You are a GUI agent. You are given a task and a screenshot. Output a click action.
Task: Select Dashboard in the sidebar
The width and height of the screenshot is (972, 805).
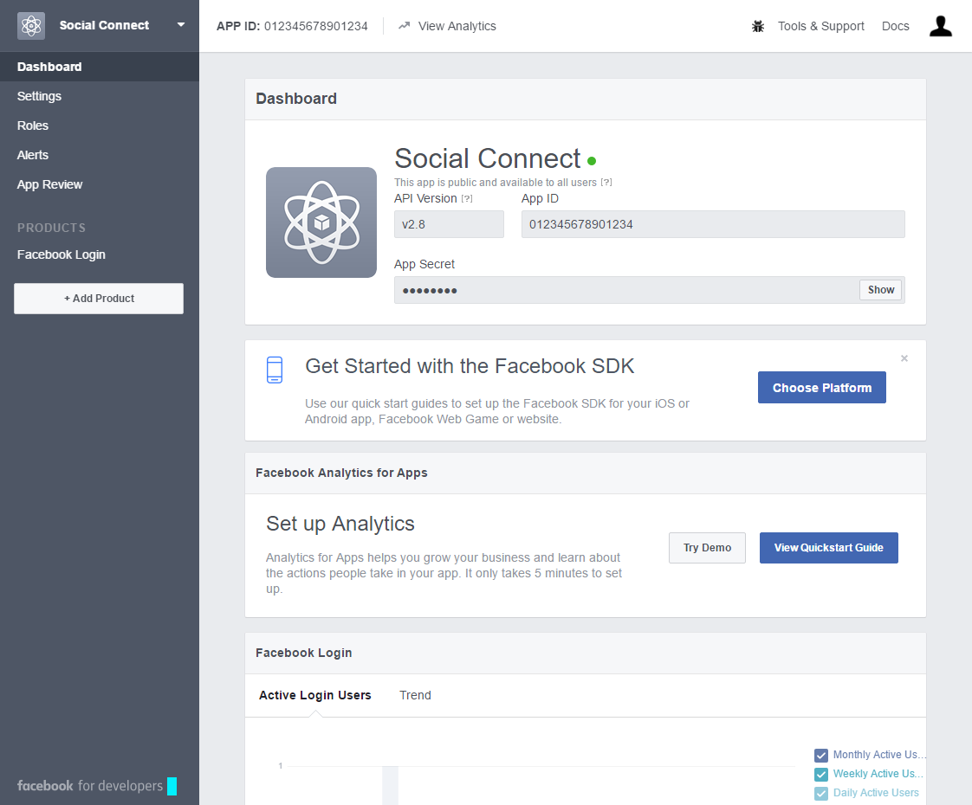(99, 67)
